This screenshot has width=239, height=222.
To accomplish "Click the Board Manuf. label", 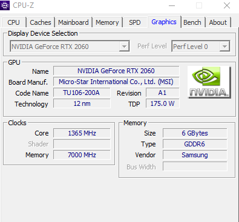I will point(28,82).
